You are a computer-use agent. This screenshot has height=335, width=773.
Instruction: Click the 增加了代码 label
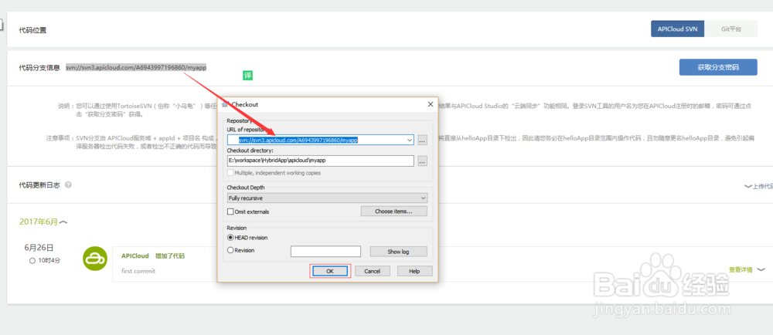pyautogui.click(x=170, y=255)
